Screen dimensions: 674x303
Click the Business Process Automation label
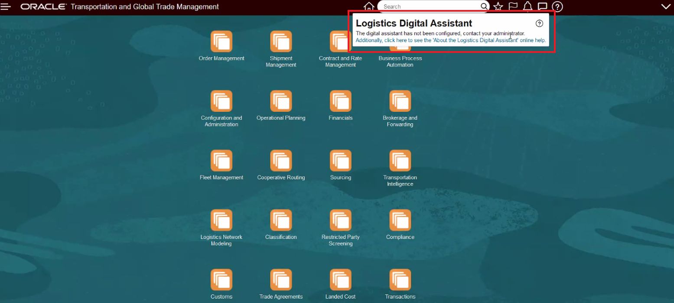(x=400, y=62)
